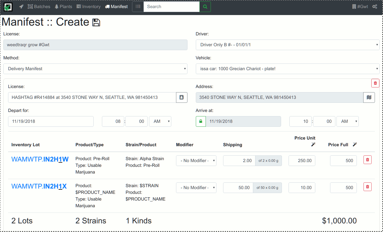Click the depart minutes field
383x232 pixels.
click(x=136, y=121)
